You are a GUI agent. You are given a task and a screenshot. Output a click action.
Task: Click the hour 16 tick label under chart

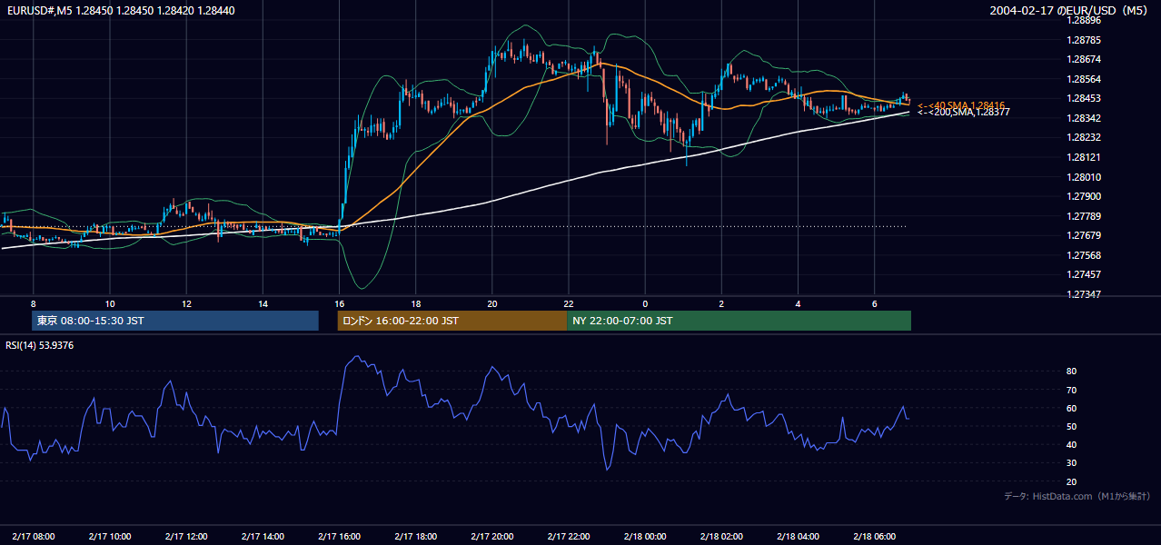pos(339,303)
